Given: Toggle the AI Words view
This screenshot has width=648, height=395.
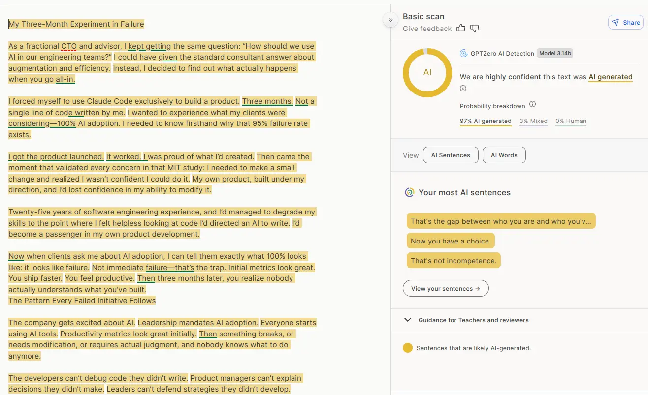Looking at the screenshot, I should (x=504, y=155).
